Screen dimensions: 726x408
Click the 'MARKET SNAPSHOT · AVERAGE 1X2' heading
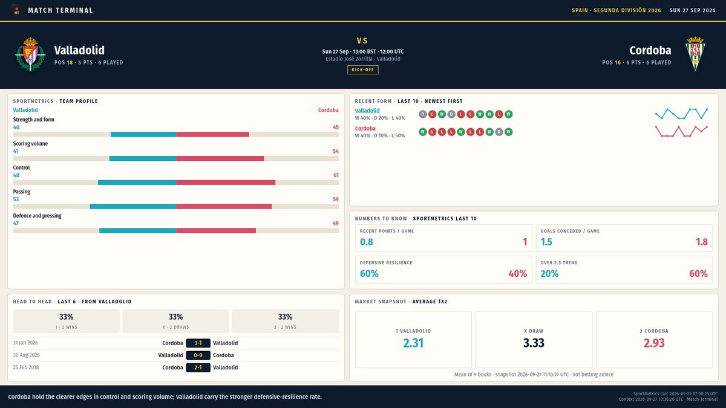pos(401,301)
